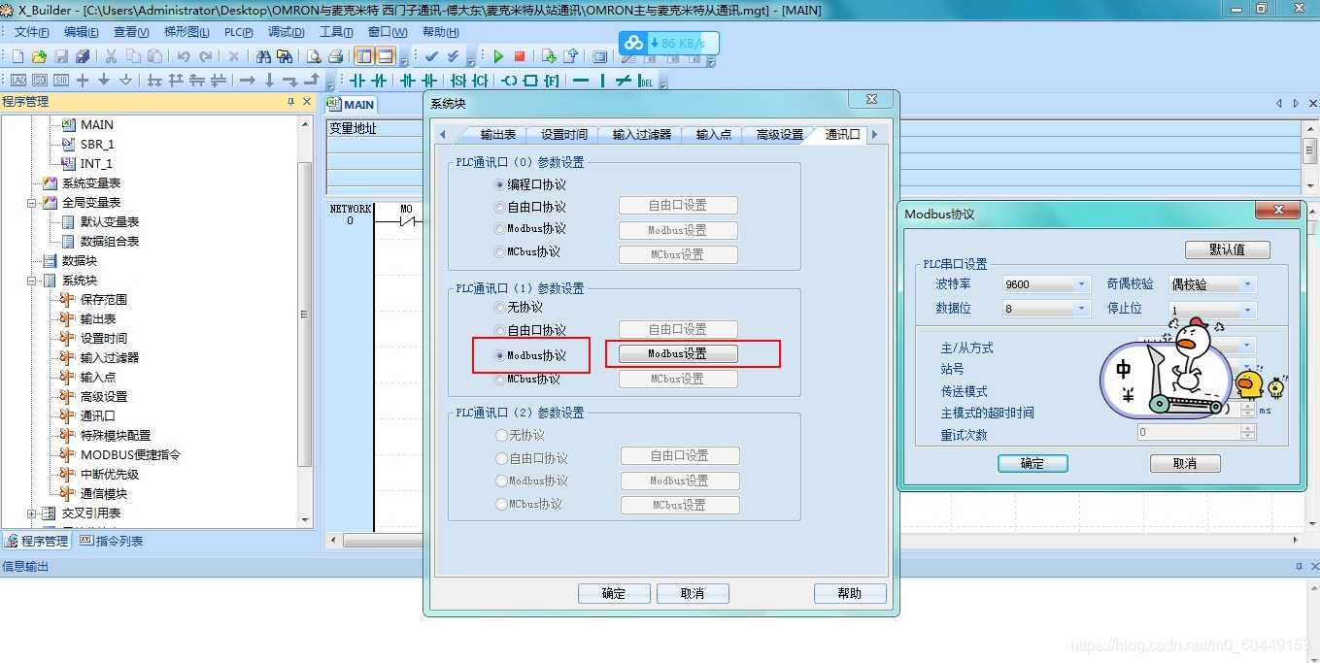
Task: Click the normally closed contact icon
Action: (x=379, y=80)
